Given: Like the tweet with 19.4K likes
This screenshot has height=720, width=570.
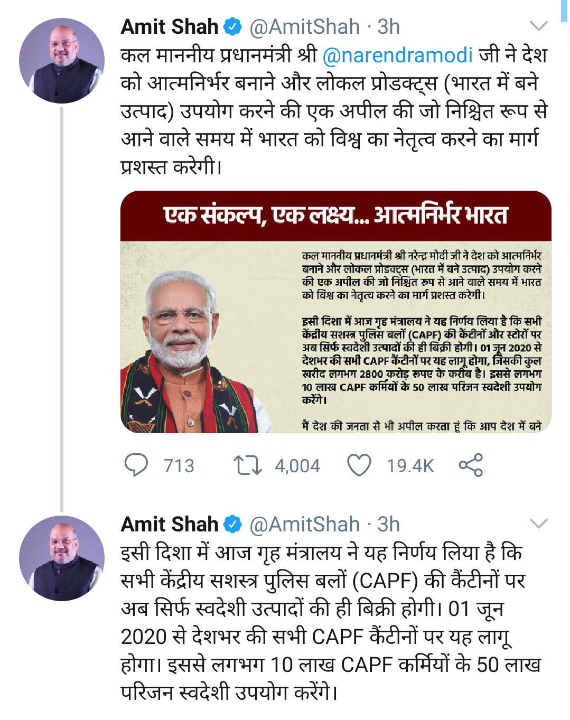Looking at the screenshot, I should click(359, 465).
